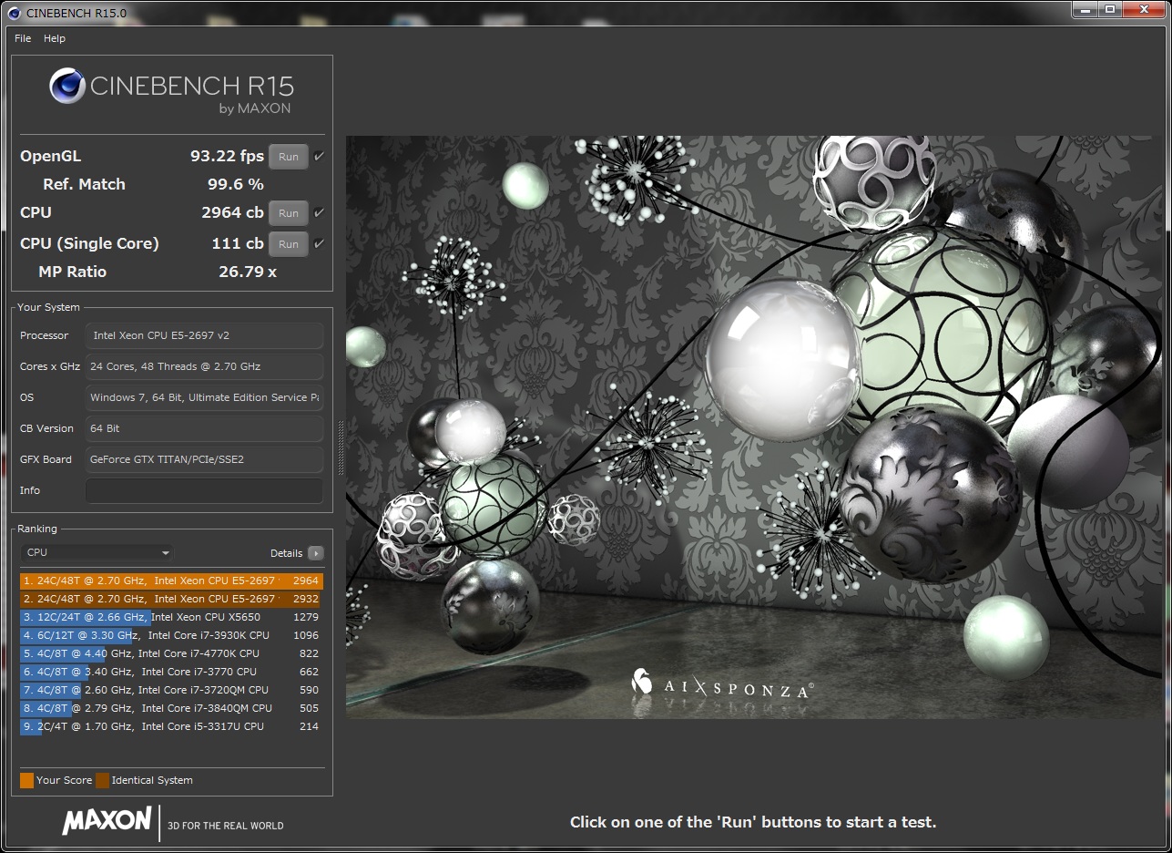Image resolution: width=1172 pixels, height=853 pixels.
Task: Click the single core score 111 cb
Action: click(238, 243)
